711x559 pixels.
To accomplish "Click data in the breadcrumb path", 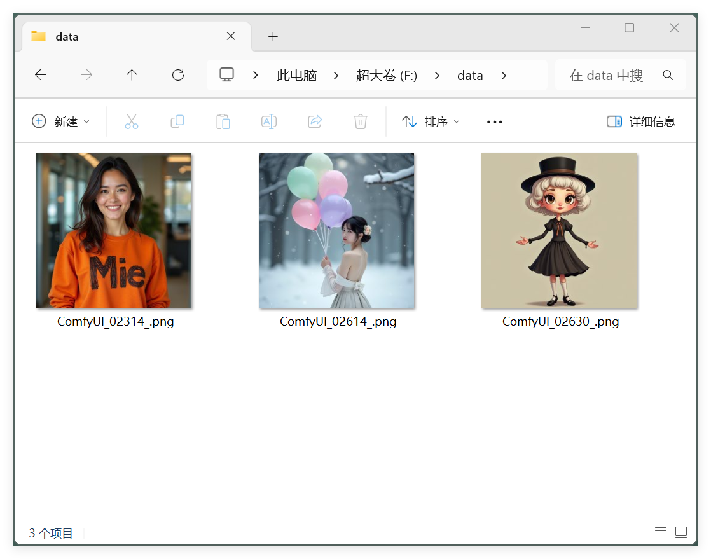I will pos(470,75).
